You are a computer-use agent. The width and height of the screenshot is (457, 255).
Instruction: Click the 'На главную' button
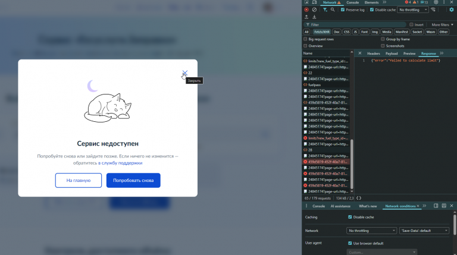79,181
